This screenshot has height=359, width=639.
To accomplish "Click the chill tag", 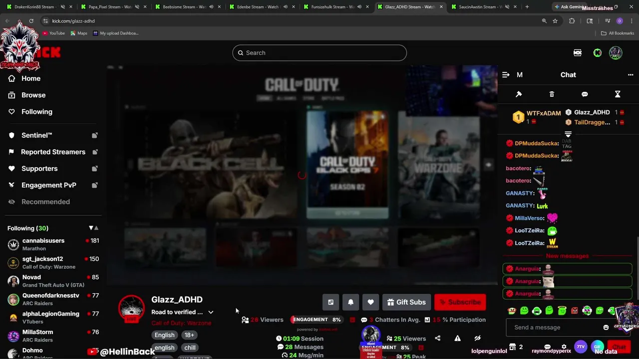I will click(190, 348).
